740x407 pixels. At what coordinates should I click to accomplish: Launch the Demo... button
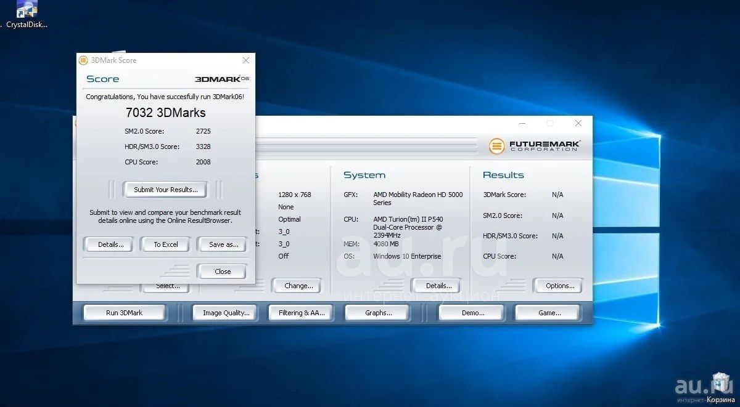(x=473, y=313)
